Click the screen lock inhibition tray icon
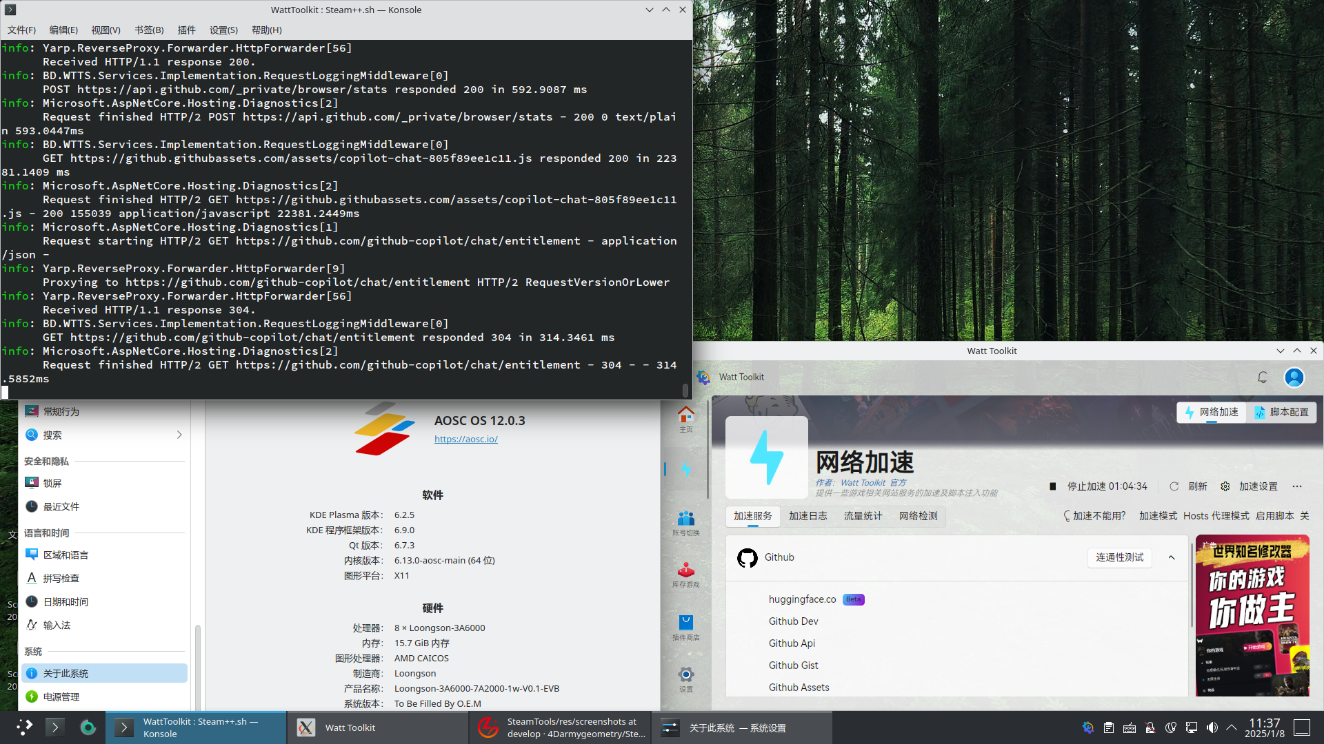1324x744 pixels. click(x=1150, y=727)
